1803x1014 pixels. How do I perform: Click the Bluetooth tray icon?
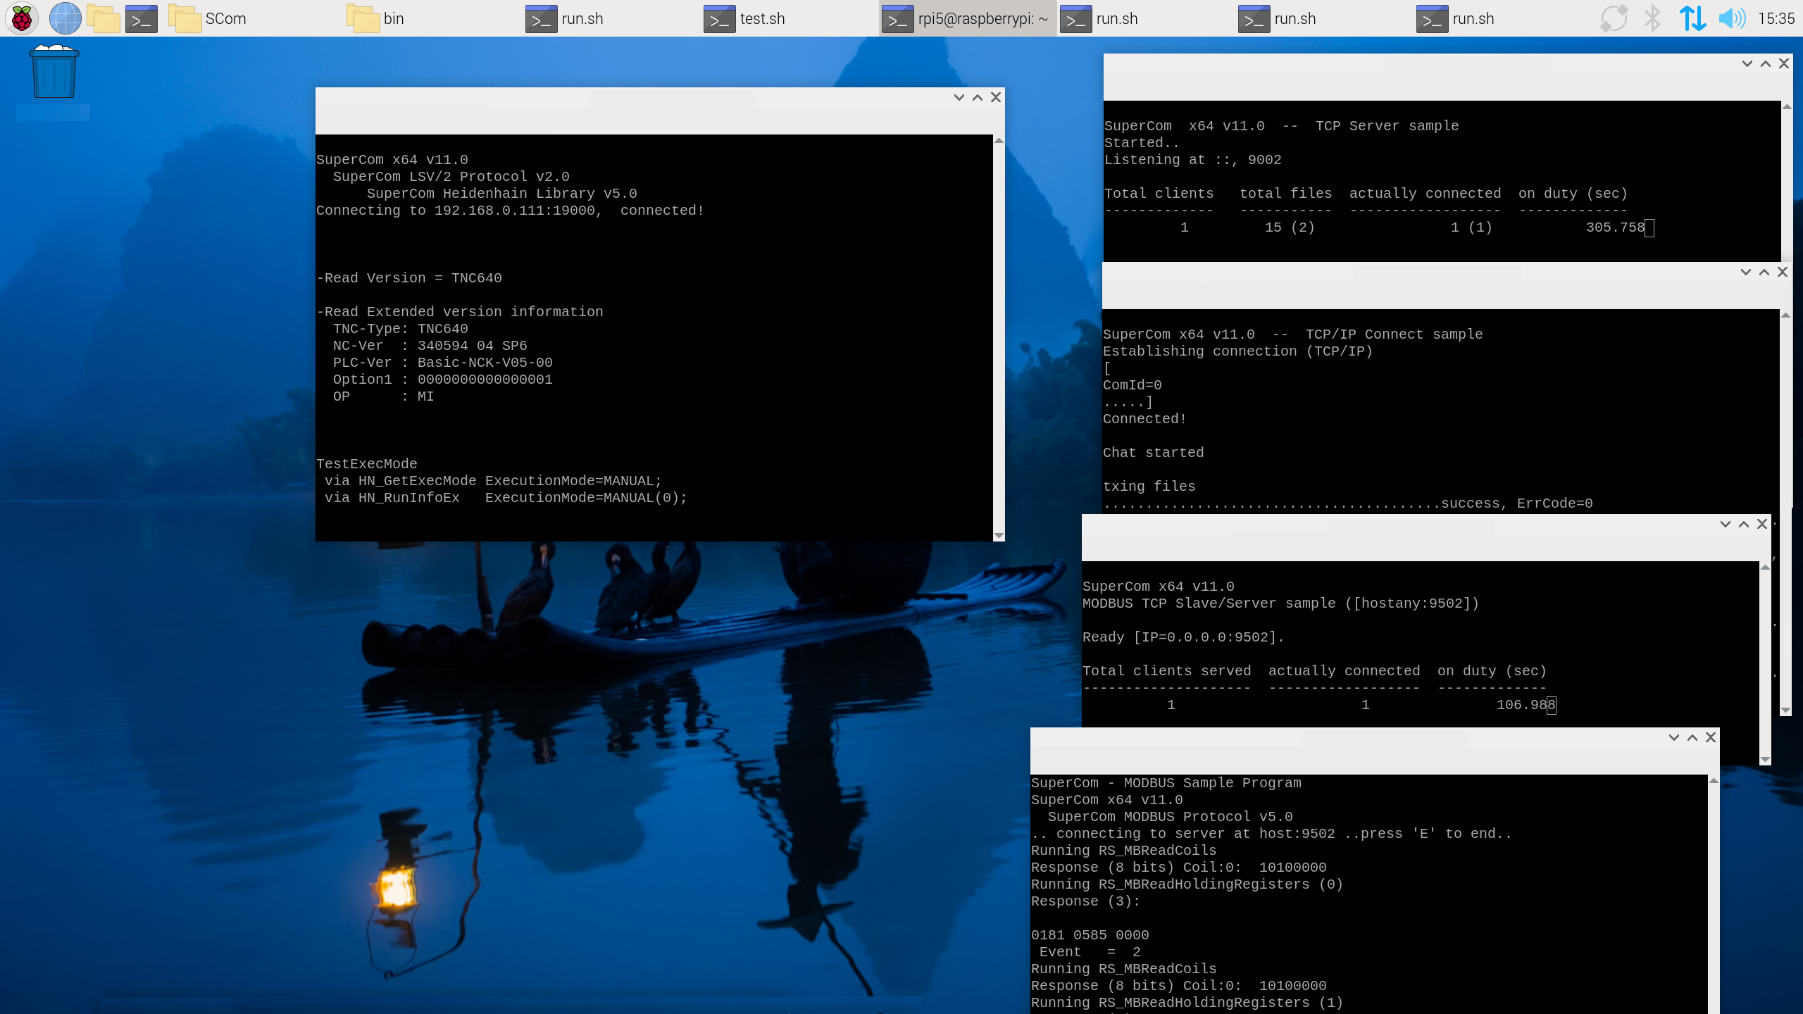point(1652,18)
